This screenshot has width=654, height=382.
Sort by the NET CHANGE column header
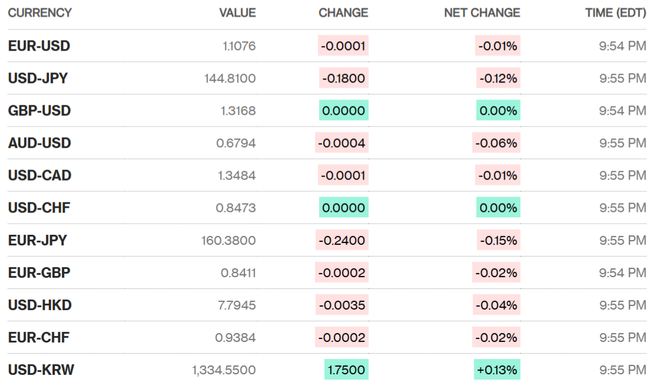click(x=482, y=12)
